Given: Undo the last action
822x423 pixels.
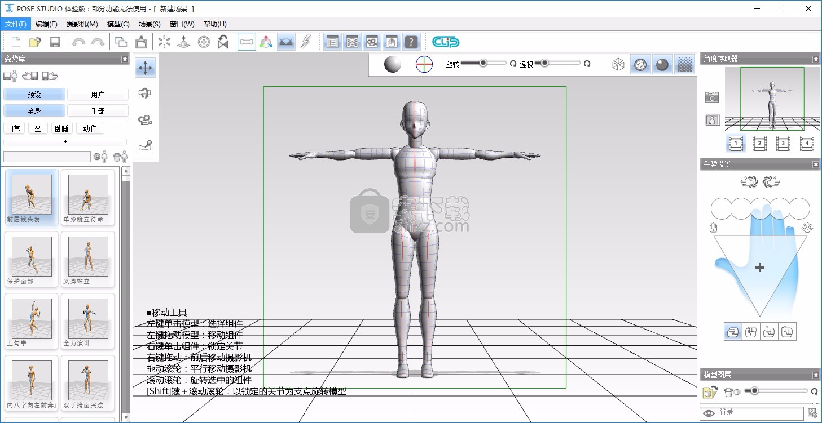Looking at the screenshot, I should (78, 42).
